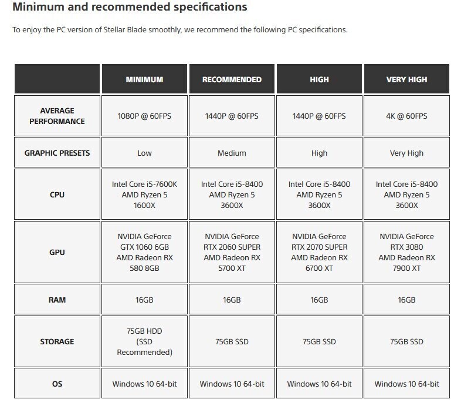Select the CPU row label
This screenshot has height=406, width=461.
tap(57, 194)
